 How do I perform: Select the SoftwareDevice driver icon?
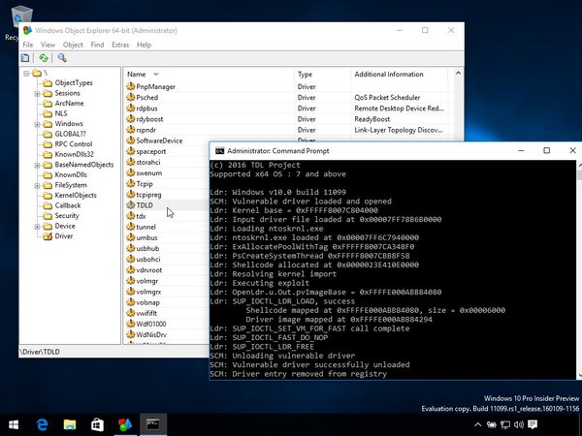(130, 140)
